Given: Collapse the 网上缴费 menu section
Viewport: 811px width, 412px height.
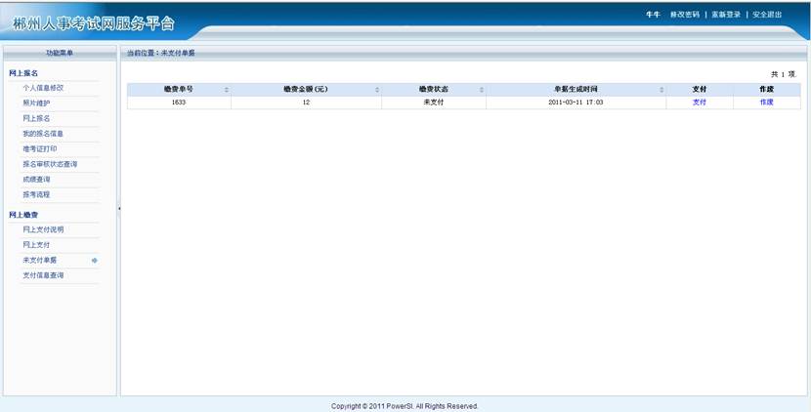Looking at the screenshot, I should (x=23, y=215).
